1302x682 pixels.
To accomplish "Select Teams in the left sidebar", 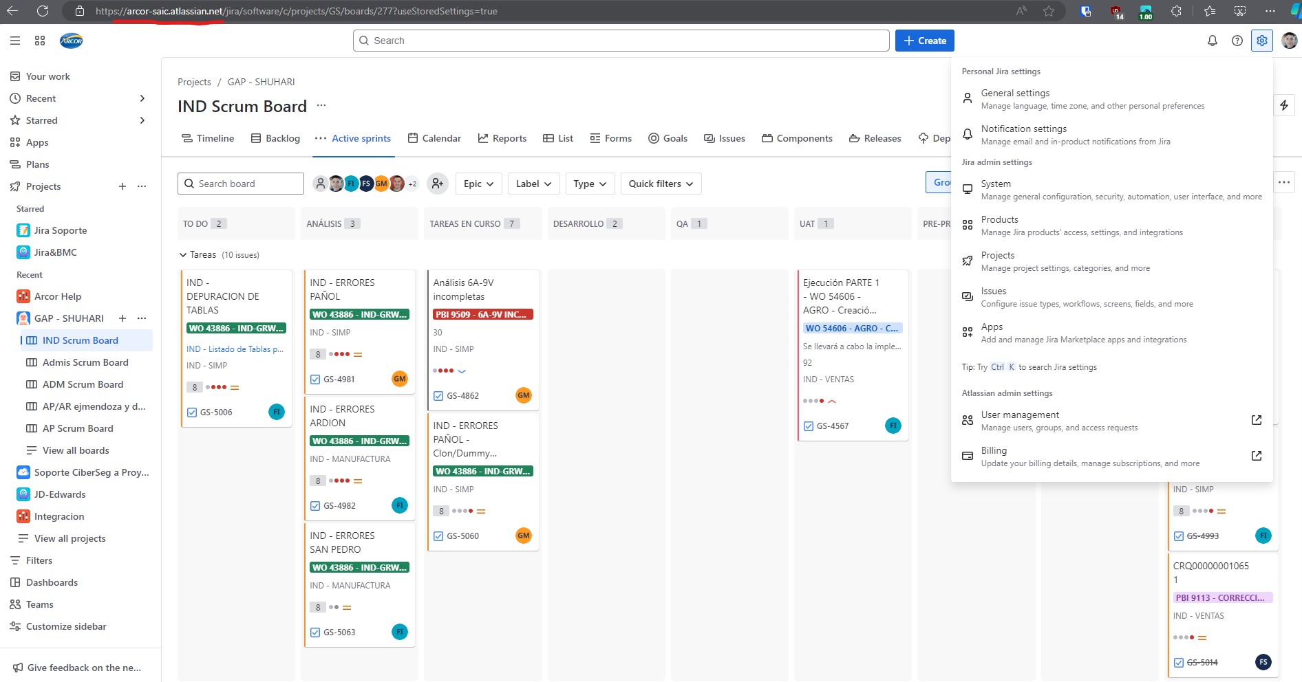I will coord(39,604).
